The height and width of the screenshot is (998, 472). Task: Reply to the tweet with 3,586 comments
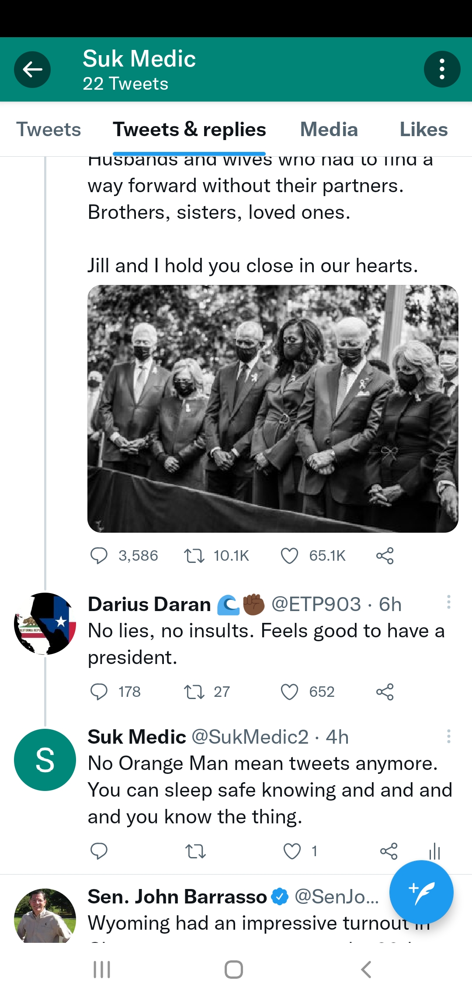point(99,556)
